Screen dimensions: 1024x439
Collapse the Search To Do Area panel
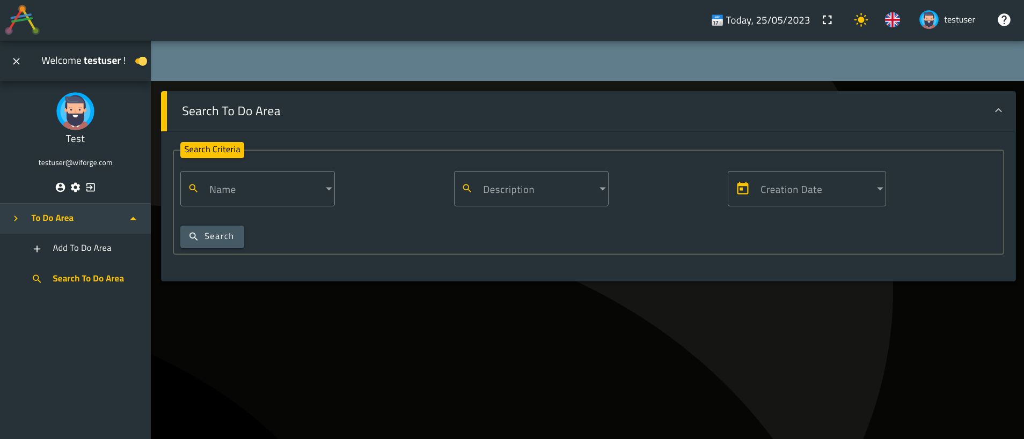(x=998, y=111)
